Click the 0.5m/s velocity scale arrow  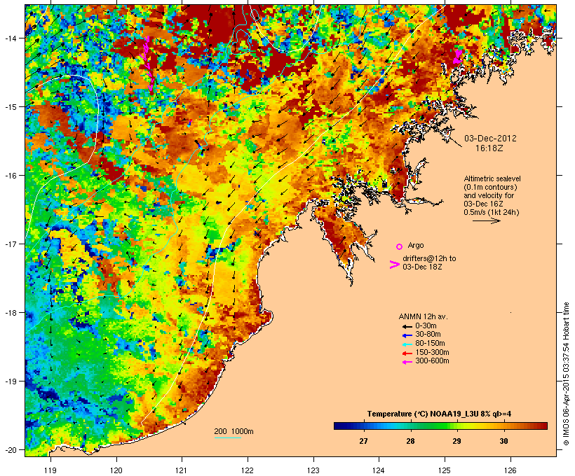tap(486, 220)
